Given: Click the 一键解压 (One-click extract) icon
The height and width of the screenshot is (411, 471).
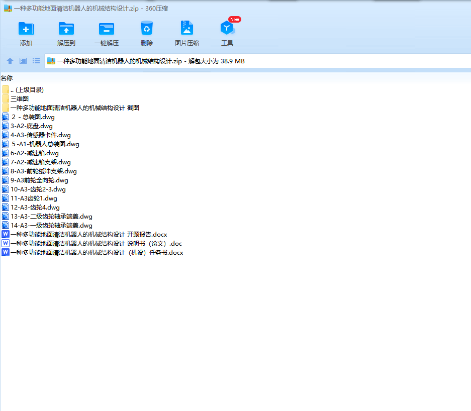Looking at the screenshot, I should tap(107, 29).
